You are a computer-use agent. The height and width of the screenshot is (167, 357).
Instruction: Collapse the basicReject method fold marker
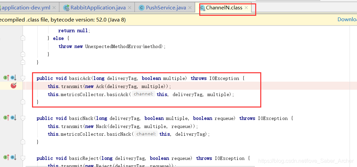click(23, 158)
